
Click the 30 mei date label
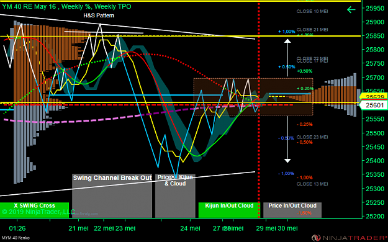288,228
